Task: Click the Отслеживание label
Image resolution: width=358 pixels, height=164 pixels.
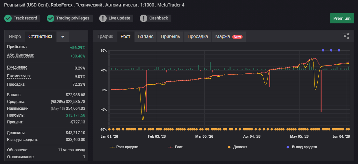Action: click(20, 157)
